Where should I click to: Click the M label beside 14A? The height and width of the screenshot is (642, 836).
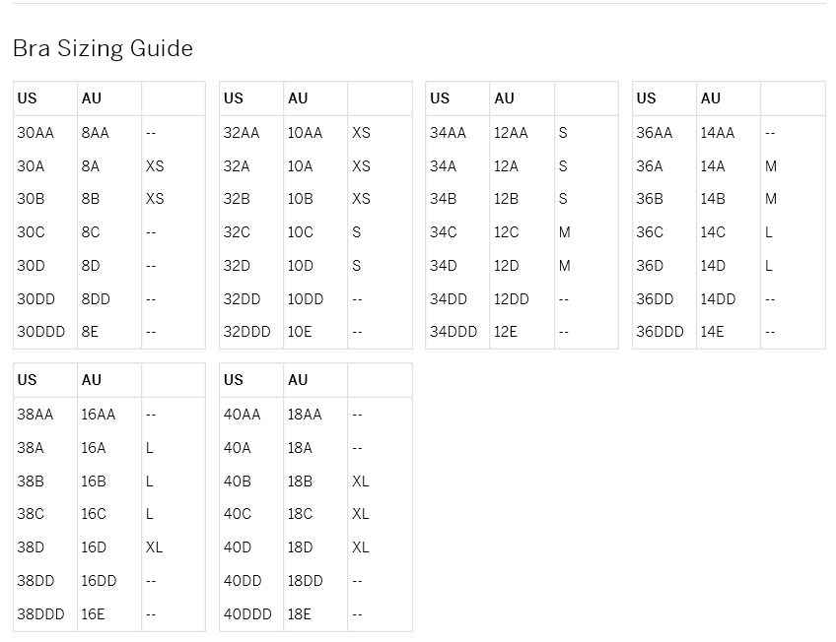click(x=770, y=166)
